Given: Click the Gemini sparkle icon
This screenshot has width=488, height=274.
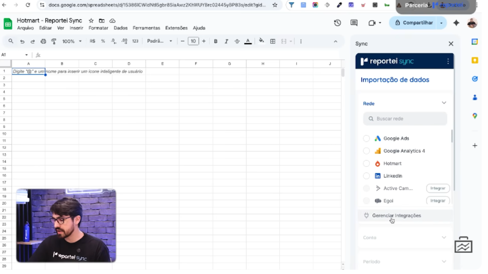Looking at the screenshot, I should (x=456, y=23).
